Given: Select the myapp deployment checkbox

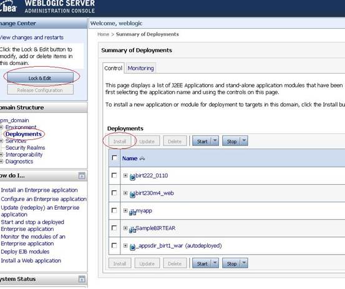Looking at the screenshot, I should point(114,210).
